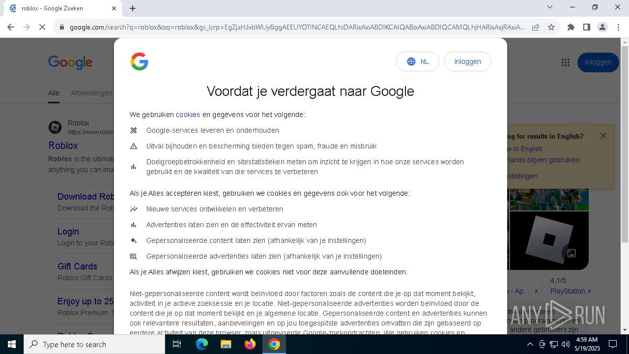Show hidden system tray icons
This screenshot has height=354, width=629.
click(x=530, y=344)
